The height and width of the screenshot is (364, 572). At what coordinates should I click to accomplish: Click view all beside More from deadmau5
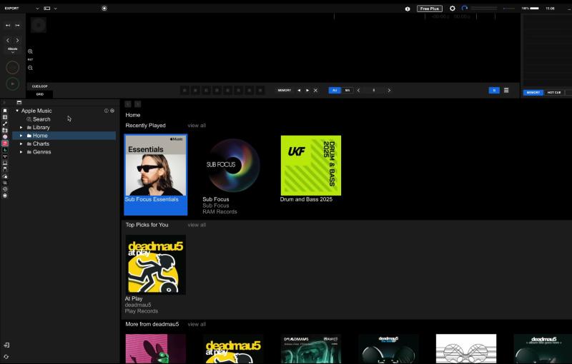(x=197, y=324)
